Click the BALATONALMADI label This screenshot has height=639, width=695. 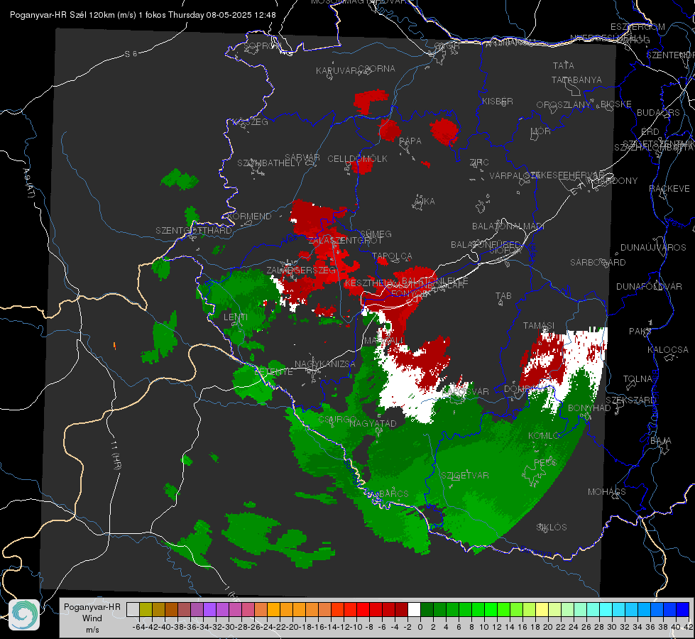(508, 226)
